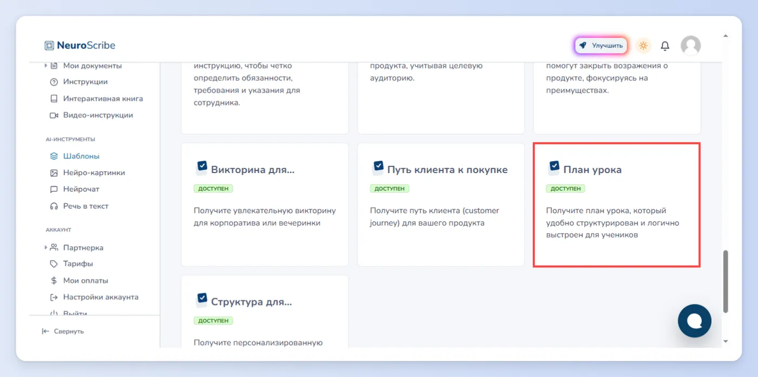The image size is (758, 377).
Task: Click the Свернуть collapse arrow icon
Action: pyautogui.click(x=45, y=331)
